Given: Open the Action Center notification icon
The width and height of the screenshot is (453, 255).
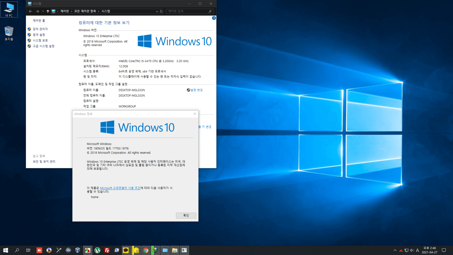Looking at the screenshot, I should (444, 250).
